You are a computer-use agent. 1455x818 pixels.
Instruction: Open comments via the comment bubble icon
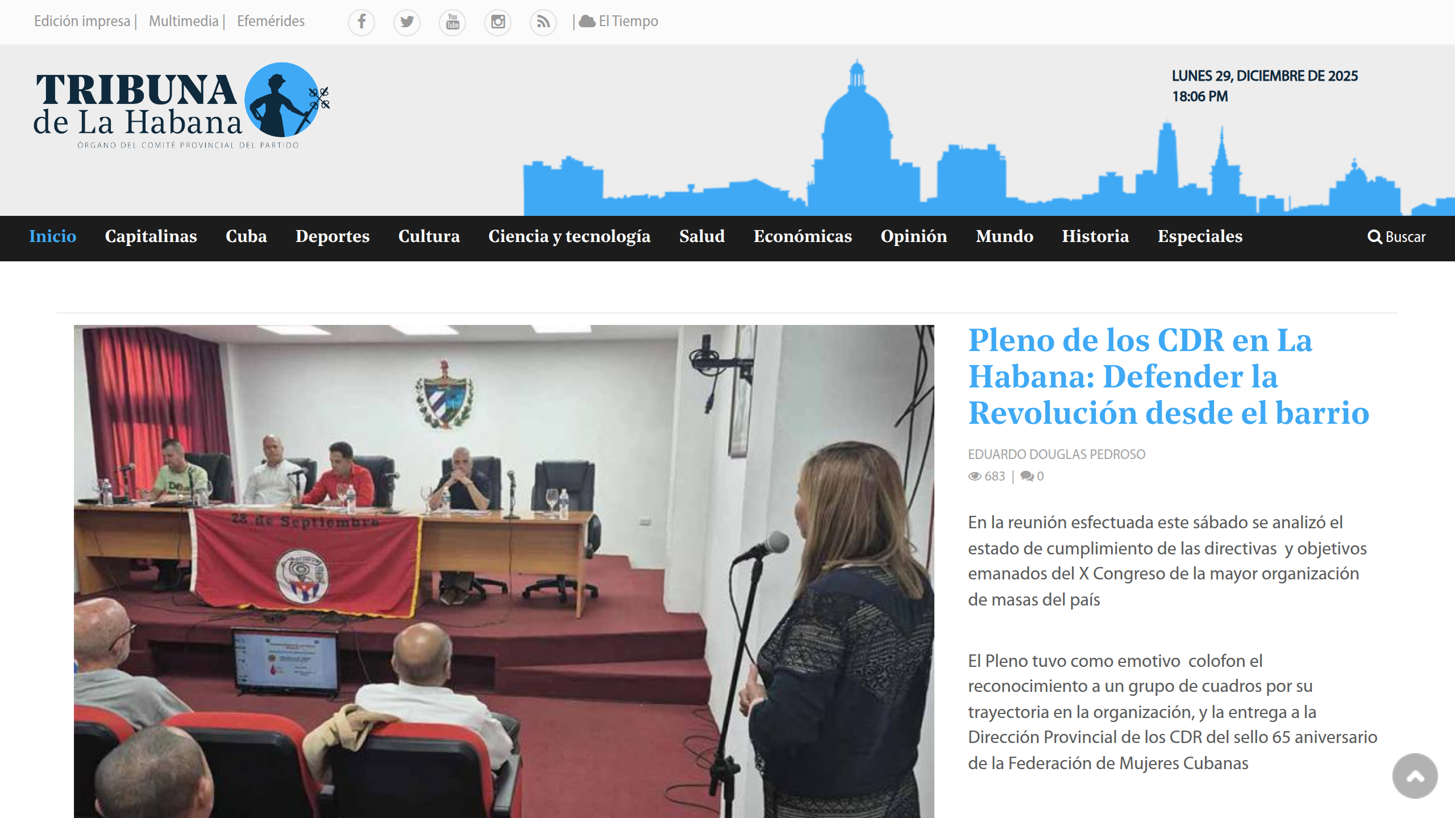coord(1026,476)
